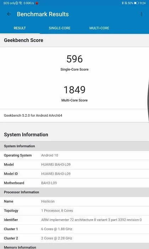Tap the 'Benchmark Results' title
Image resolution: width=149 pixels, height=249 pixels.
pyautogui.click(x=43, y=14)
